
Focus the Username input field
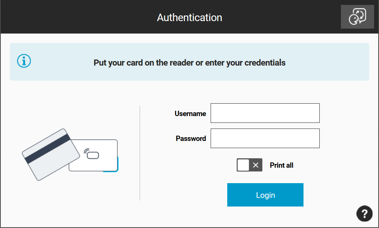(x=265, y=113)
